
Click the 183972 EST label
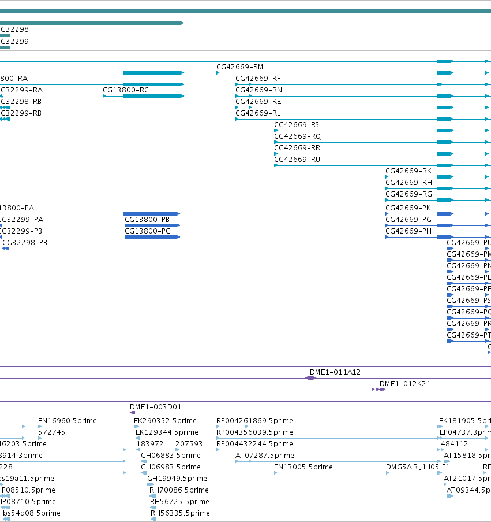pyautogui.click(x=150, y=444)
